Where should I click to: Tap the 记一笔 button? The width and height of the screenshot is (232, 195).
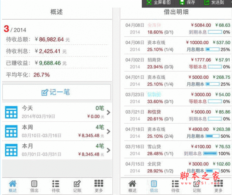[x=57, y=92]
